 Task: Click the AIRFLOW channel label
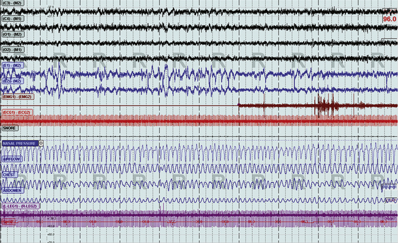pyautogui.click(x=12, y=159)
